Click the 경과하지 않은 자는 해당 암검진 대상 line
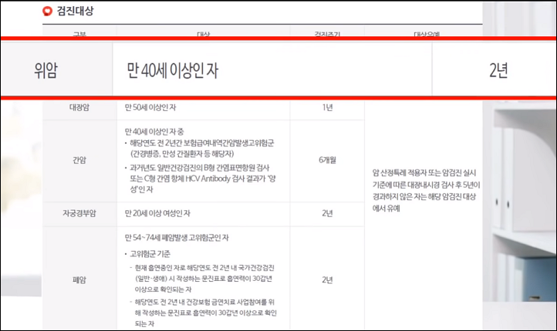Image resolution: width=557 pixels, height=331 pixels. pyautogui.click(x=424, y=197)
